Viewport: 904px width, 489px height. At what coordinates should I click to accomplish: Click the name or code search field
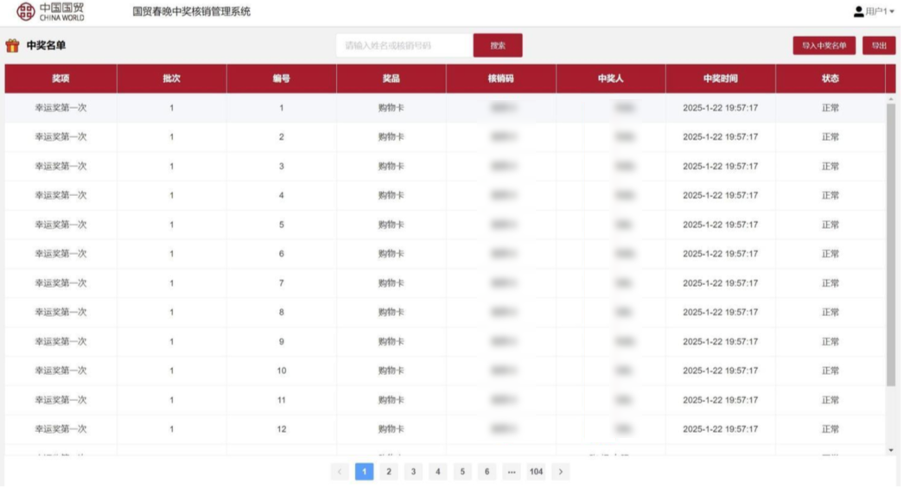tap(404, 46)
